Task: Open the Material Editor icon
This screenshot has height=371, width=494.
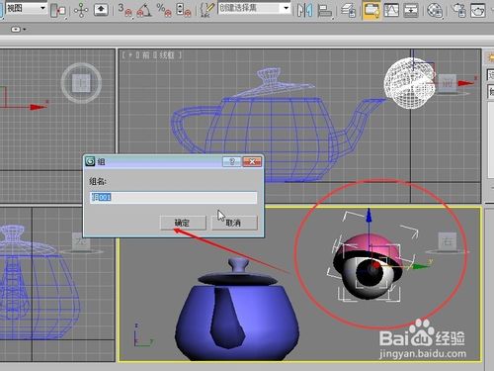Action: (x=435, y=10)
